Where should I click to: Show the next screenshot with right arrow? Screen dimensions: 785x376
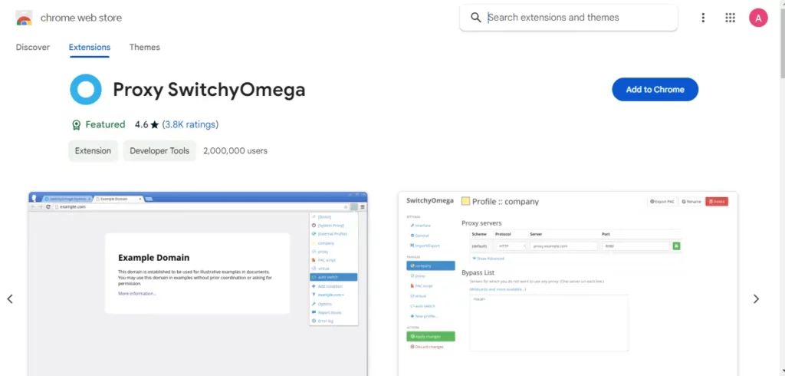pos(756,298)
